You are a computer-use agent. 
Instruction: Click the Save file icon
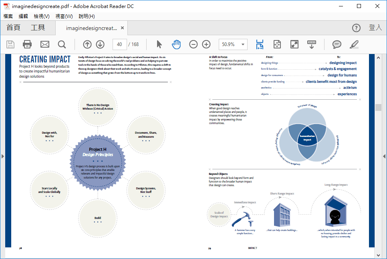pos(10,44)
